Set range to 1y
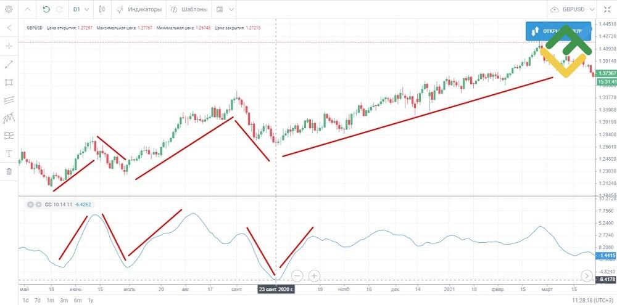This screenshot has height=305, width=617. click(x=91, y=300)
